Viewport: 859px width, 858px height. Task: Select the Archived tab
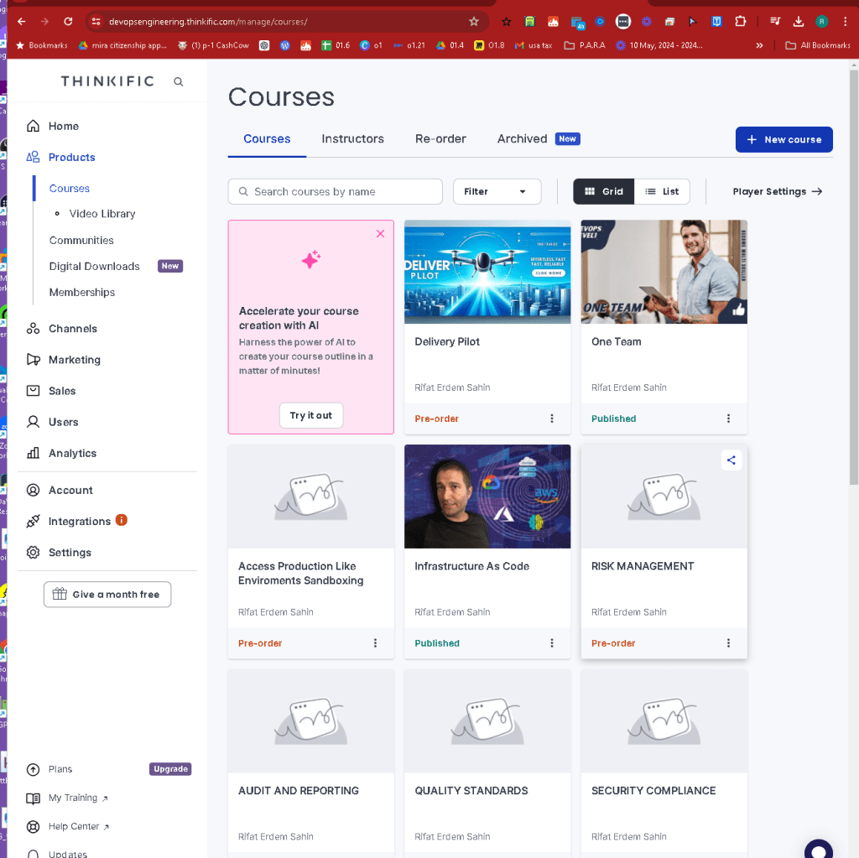click(522, 139)
